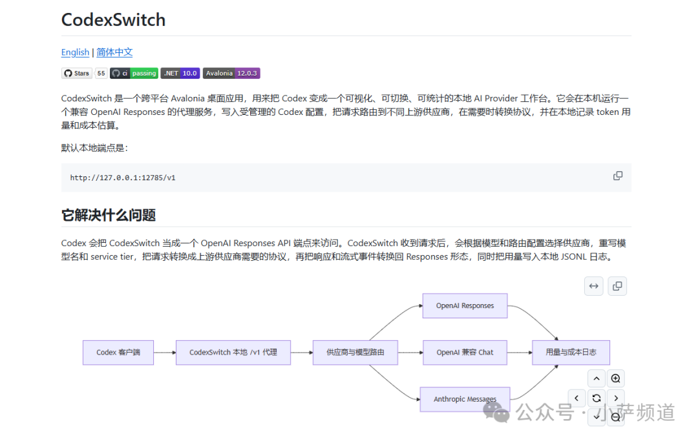Click the OpenAI 兼容 Chat diagram node

(465, 353)
